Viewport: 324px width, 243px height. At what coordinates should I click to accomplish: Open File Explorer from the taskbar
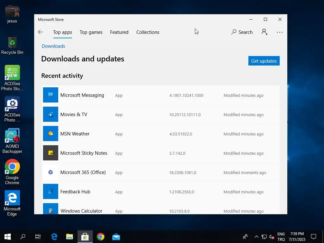pyautogui.click(x=69, y=237)
